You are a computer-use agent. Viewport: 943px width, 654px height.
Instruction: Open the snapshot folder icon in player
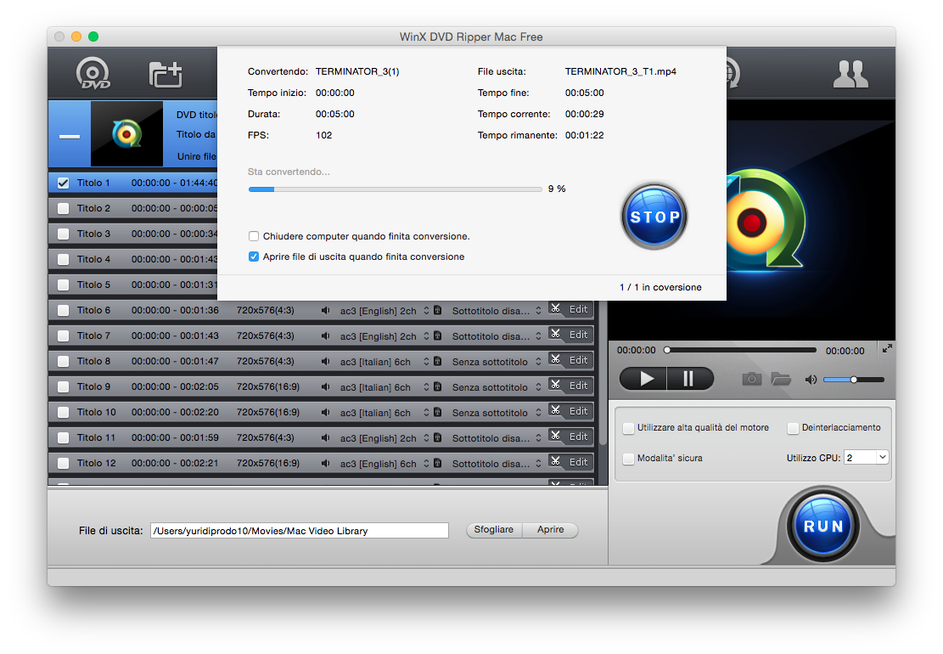[x=781, y=379]
